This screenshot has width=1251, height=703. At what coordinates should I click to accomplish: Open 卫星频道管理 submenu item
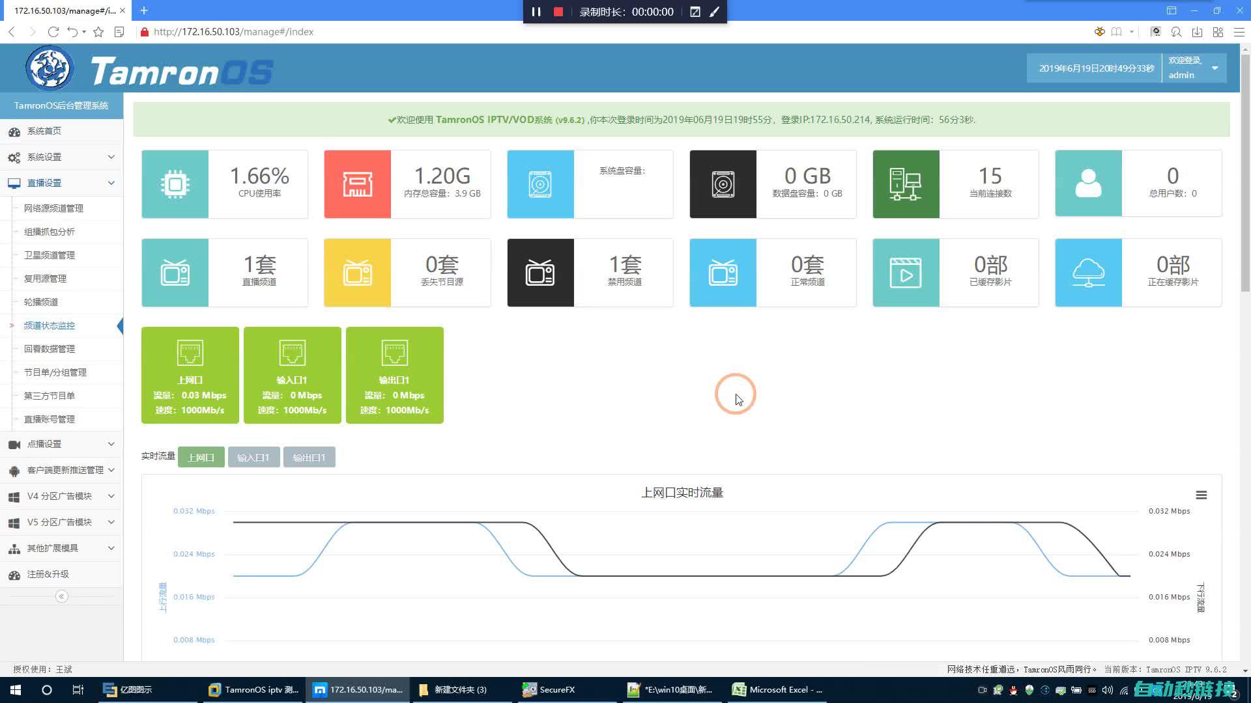(x=50, y=255)
